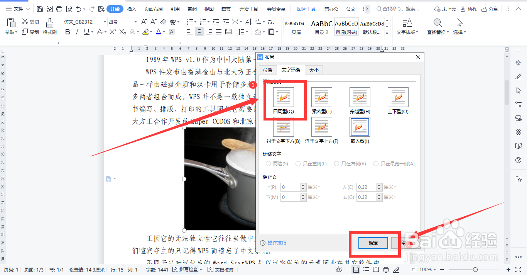Open the 四号 font size dropdown

135,22
